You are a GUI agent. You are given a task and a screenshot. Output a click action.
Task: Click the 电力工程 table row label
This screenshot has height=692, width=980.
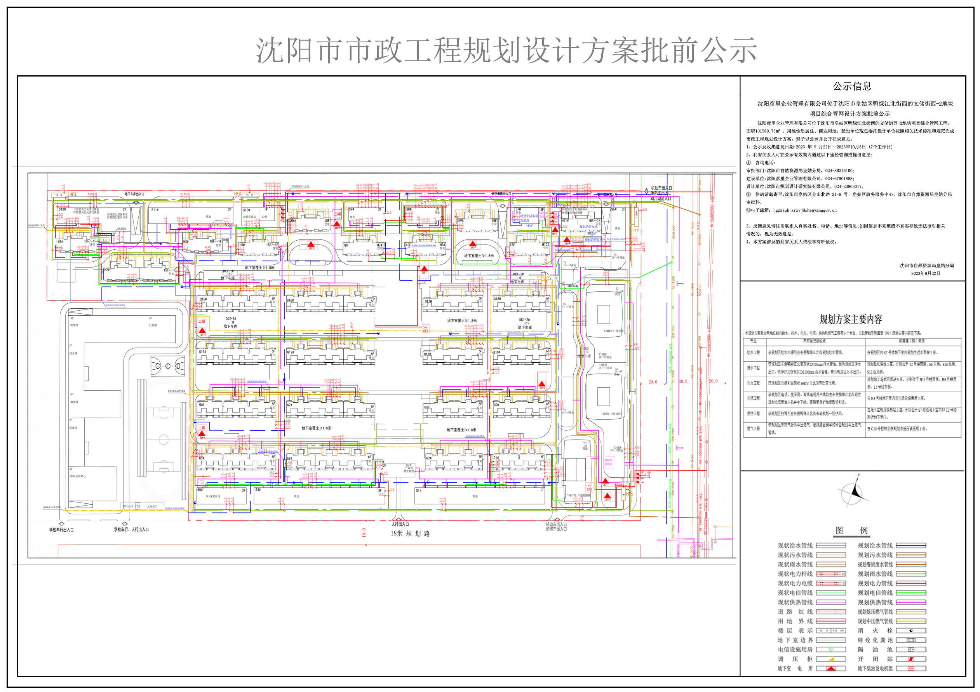point(754,383)
